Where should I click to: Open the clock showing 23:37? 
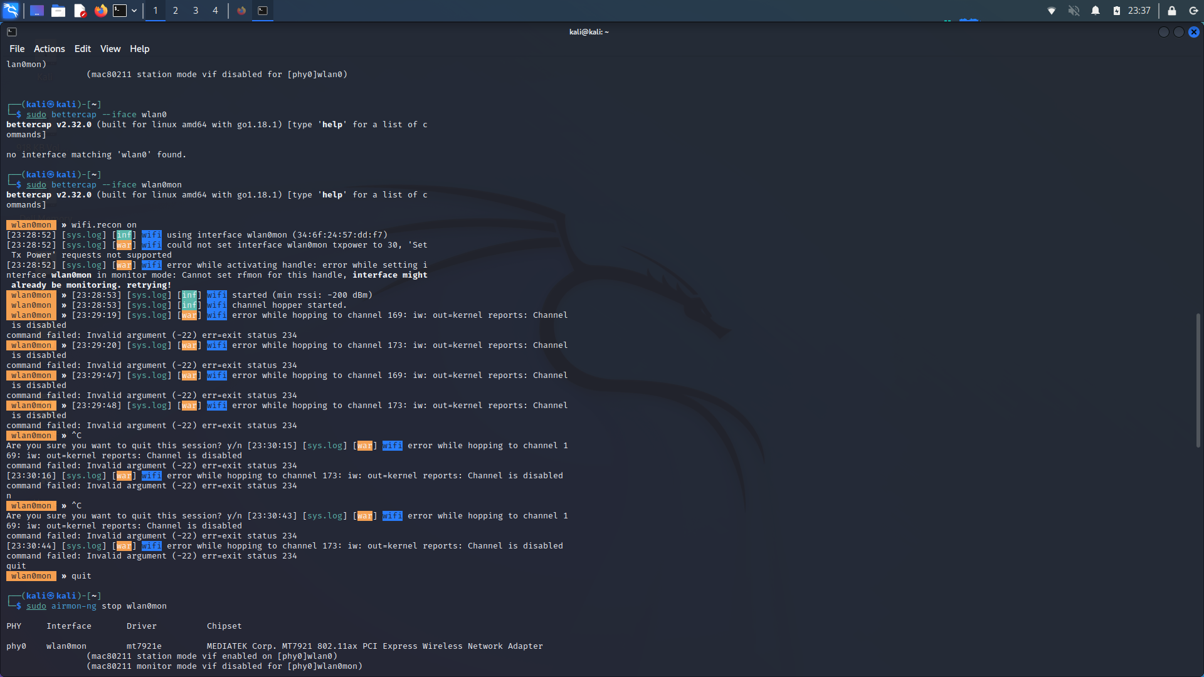click(1139, 11)
